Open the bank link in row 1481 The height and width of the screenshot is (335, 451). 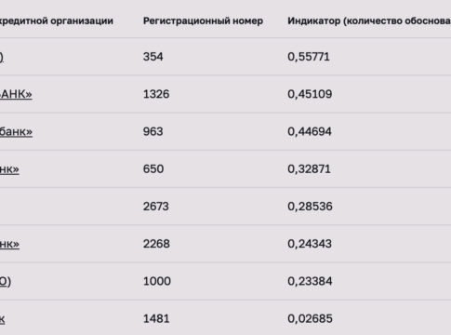[x=3, y=318]
